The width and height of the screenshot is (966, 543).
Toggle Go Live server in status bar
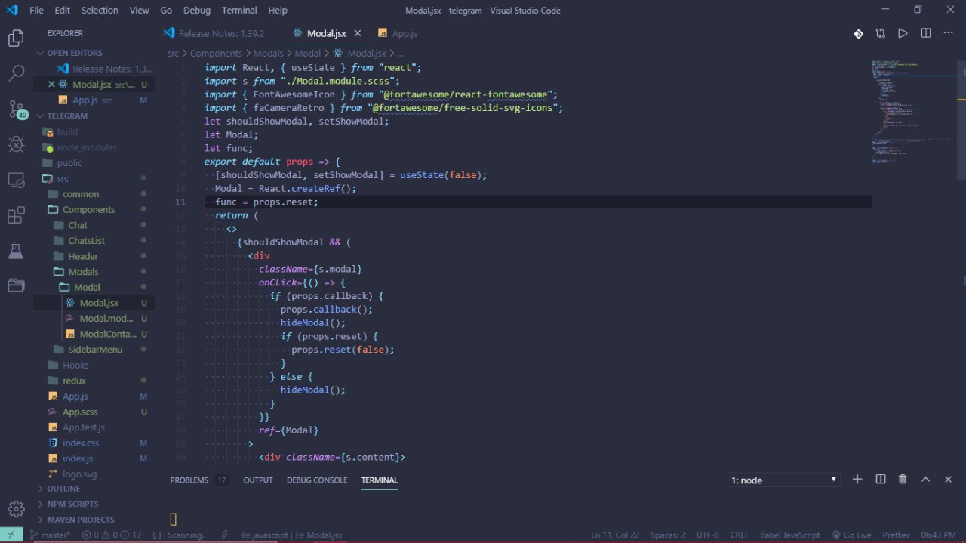851,535
